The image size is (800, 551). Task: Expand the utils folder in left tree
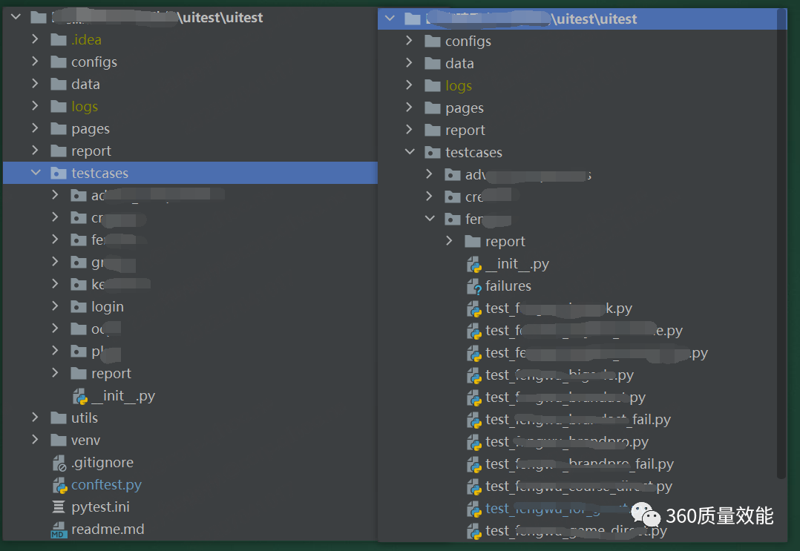point(35,418)
